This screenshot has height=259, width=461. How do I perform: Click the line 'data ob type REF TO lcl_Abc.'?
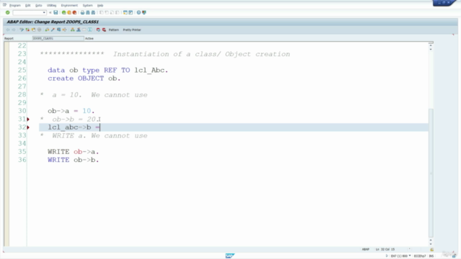[x=108, y=71]
